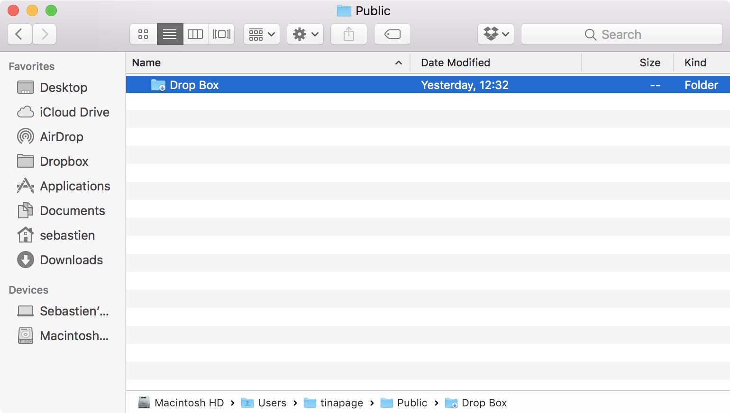
Task: Click the Public folder icon in title bar
Action: (344, 10)
